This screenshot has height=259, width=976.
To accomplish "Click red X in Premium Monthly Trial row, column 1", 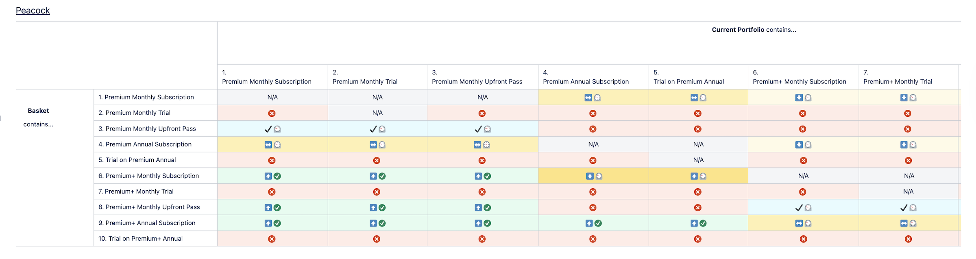I will (272, 113).
